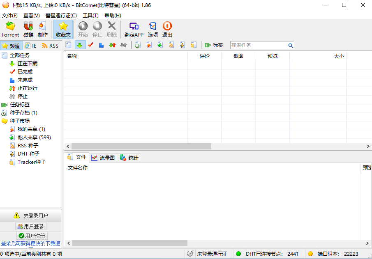This screenshot has width=372, height=259.
Task: Select others' shares (他人共享) in the tree
Action: [x=34, y=137]
